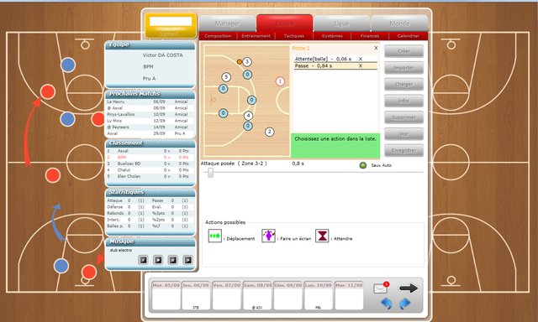538x322 pixels.
Task: Remove the Passe action with its X
Action: pyautogui.click(x=361, y=65)
